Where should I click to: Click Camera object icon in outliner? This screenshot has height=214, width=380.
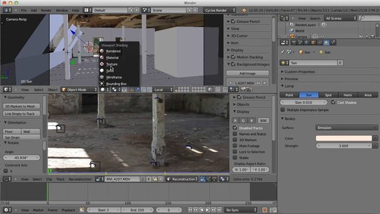292,37
